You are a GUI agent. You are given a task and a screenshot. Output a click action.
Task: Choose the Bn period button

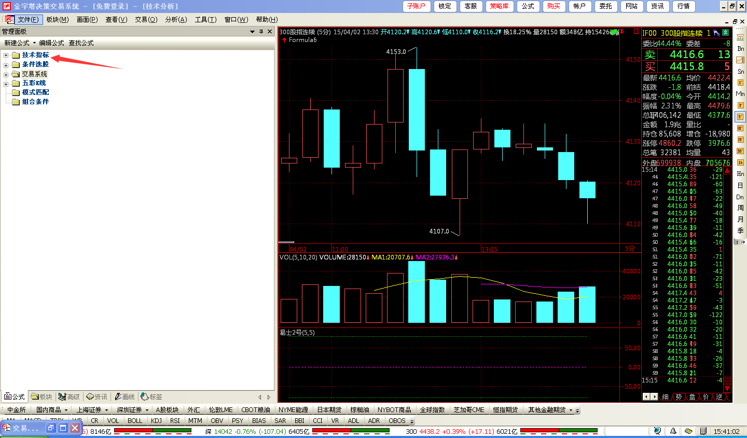coord(740,48)
